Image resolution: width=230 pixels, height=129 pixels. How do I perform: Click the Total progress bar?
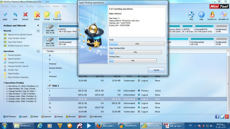click(x=137, y=44)
